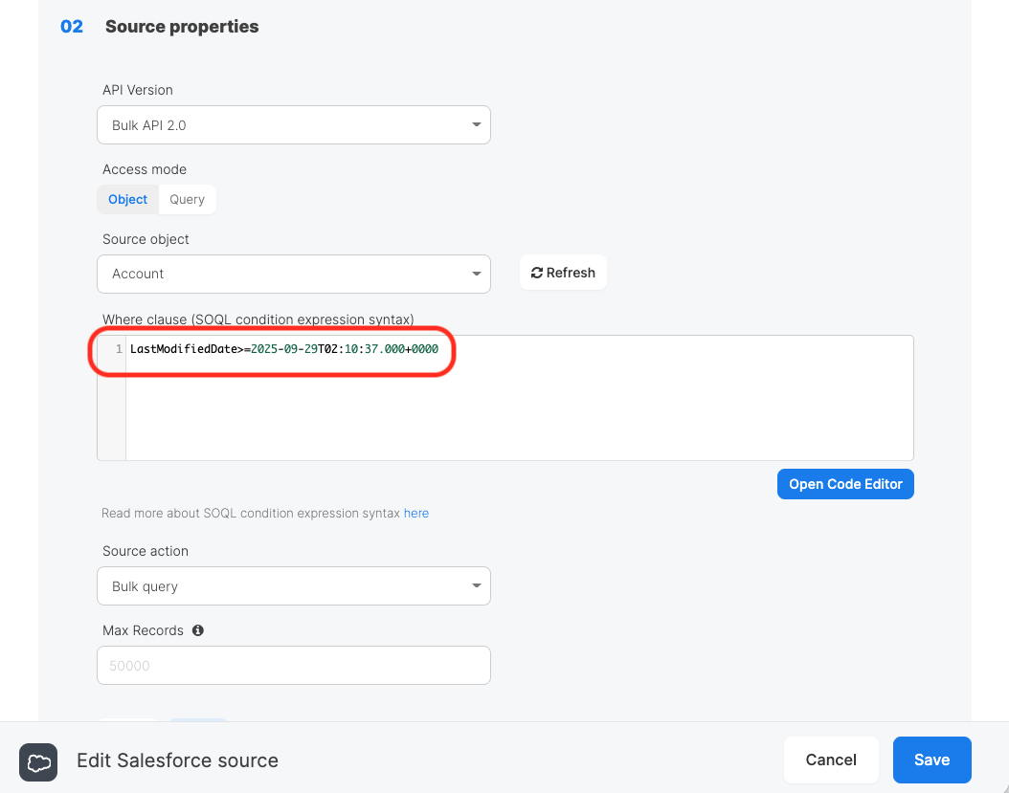Image resolution: width=1009 pixels, height=793 pixels.
Task: Click the Cancel button
Action: 831,760
